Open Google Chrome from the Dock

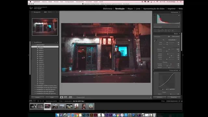click(76, 115)
